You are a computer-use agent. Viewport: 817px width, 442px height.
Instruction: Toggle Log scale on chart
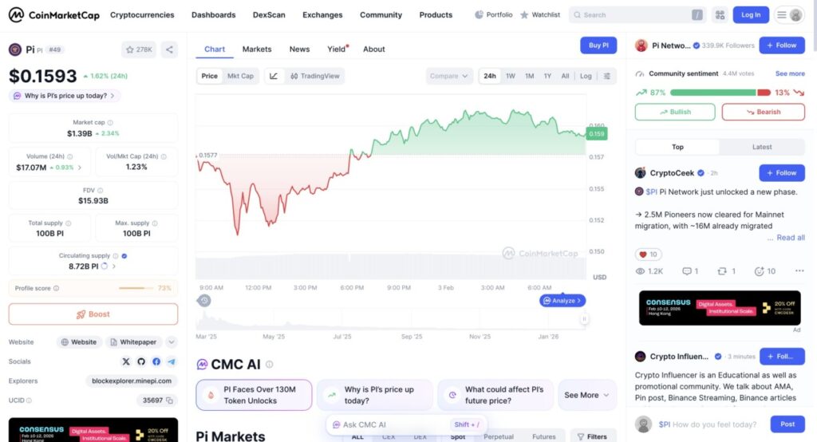(586, 76)
